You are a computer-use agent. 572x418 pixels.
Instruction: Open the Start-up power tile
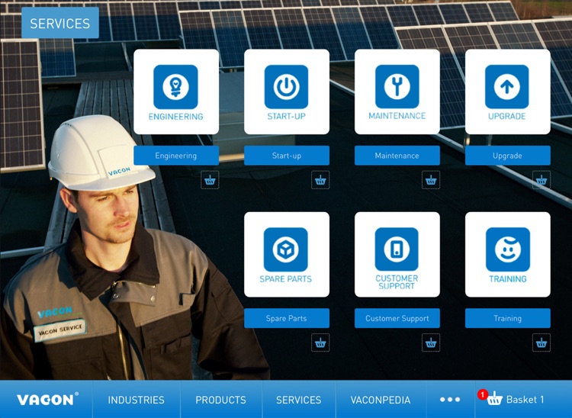287,92
